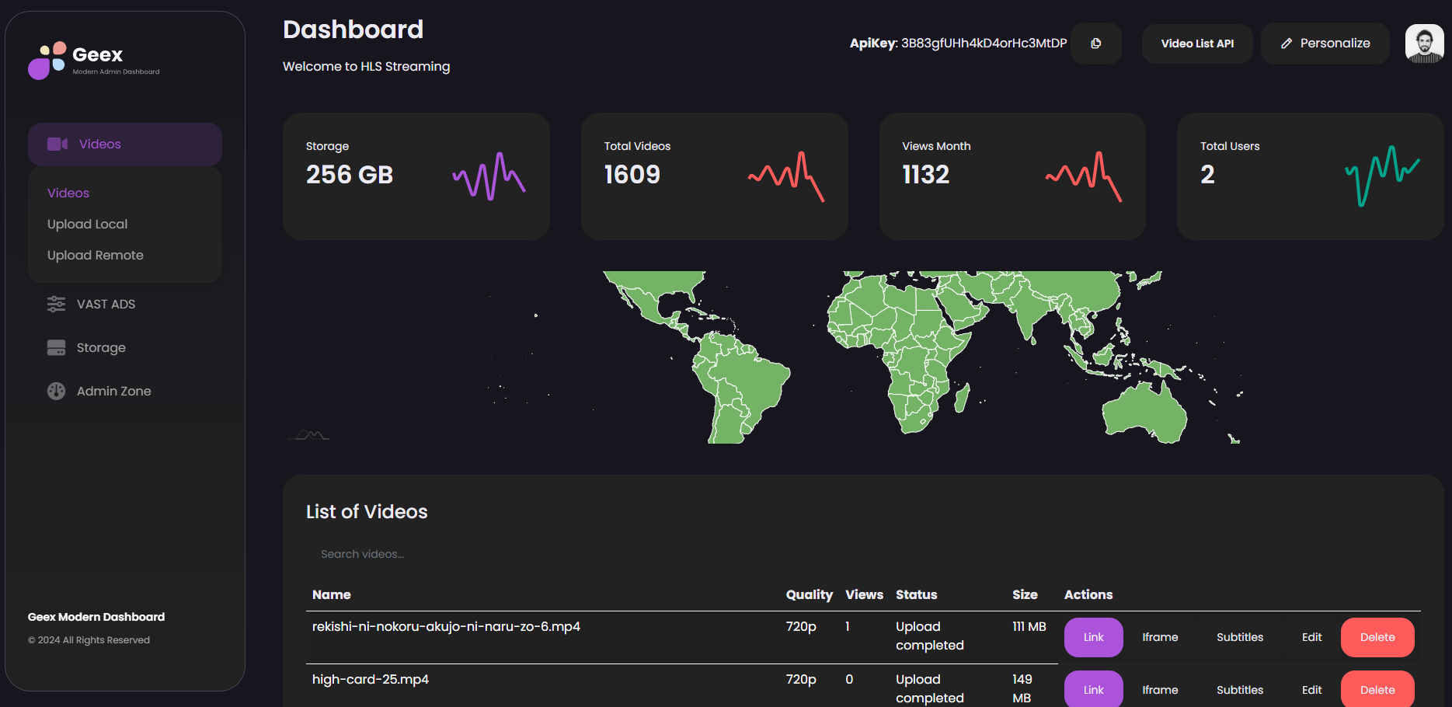Click the Storage drive icon in sidebar
The image size is (1452, 707).
pos(56,347)
